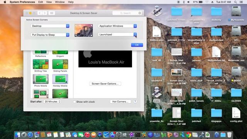This screenshot has height=139, width=247.
Task: Open the View menu
Action: click(x=49, y=2)
